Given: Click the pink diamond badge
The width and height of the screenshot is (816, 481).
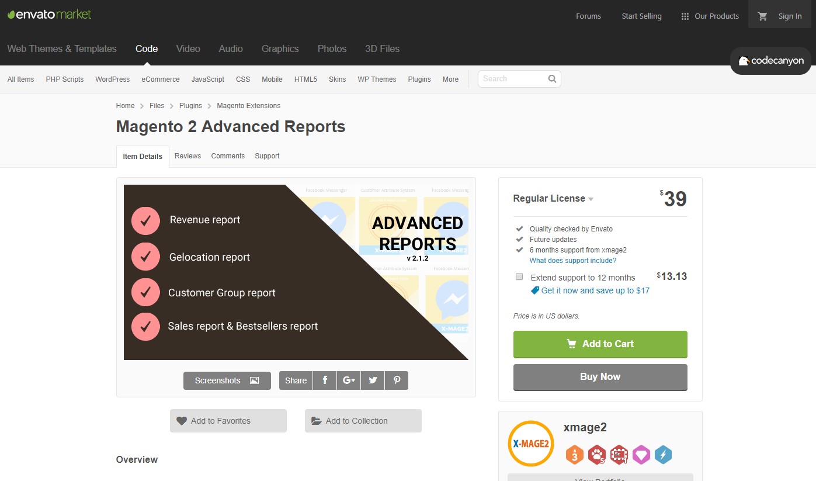Looking at the screenshot, I should [641, 455].
